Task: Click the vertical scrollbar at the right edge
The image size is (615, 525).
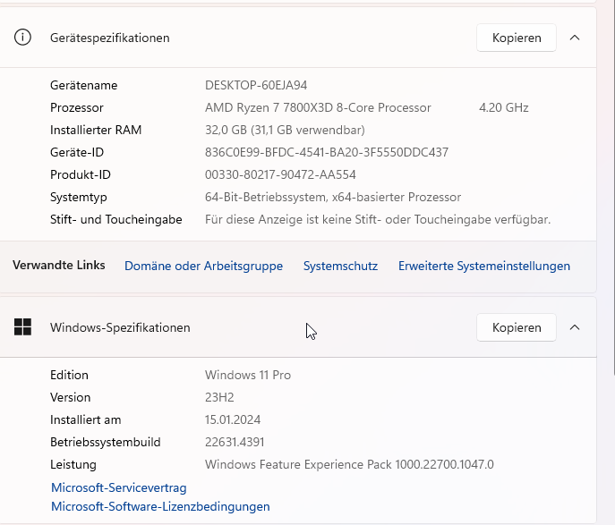Action: [x=612, y=188]
